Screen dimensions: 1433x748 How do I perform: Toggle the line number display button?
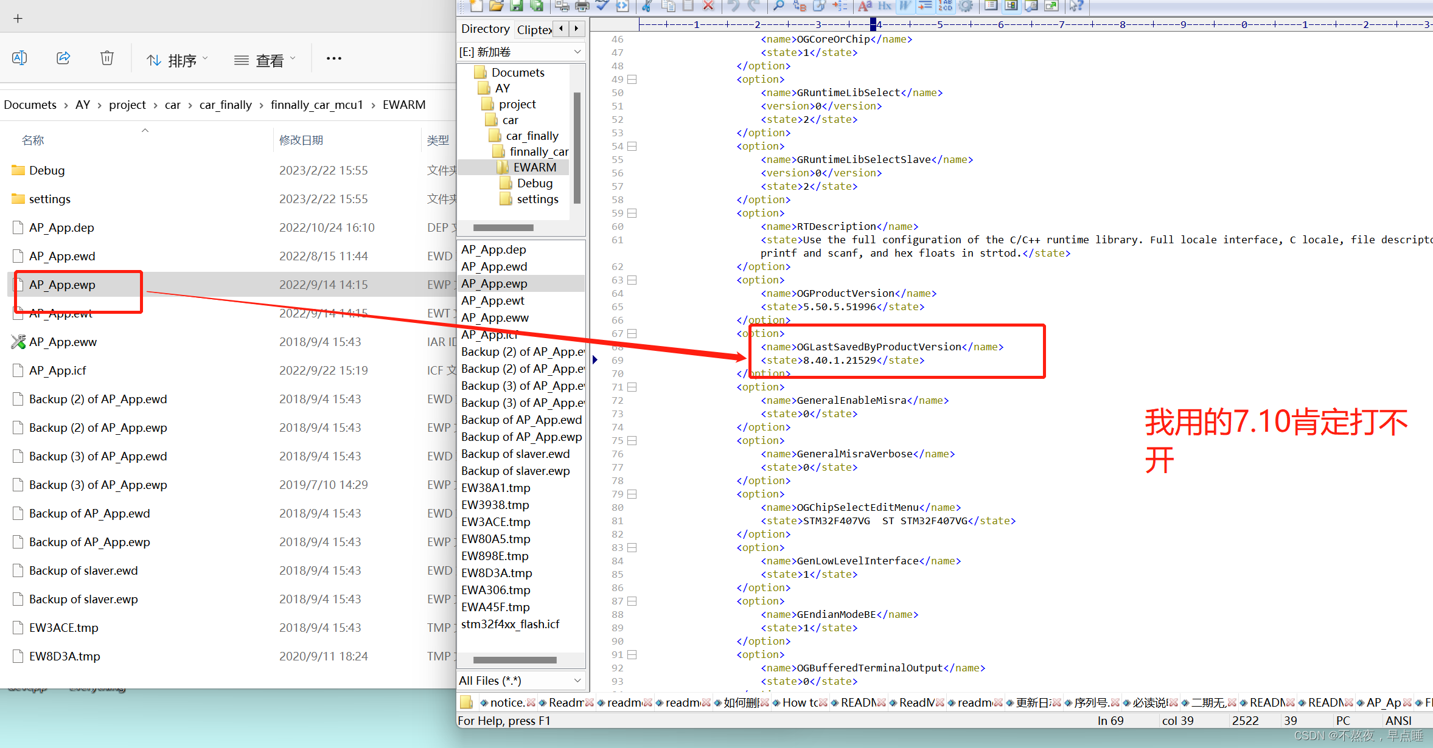click(945, 6)
